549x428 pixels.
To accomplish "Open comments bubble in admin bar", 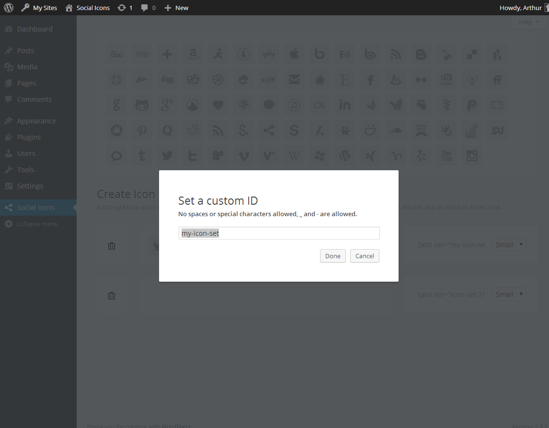I will (148, 8).
